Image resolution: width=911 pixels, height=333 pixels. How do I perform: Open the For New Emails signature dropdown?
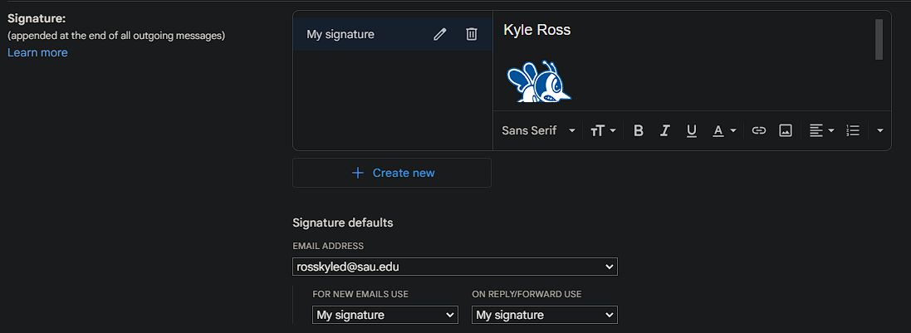(x=385, y=315)
